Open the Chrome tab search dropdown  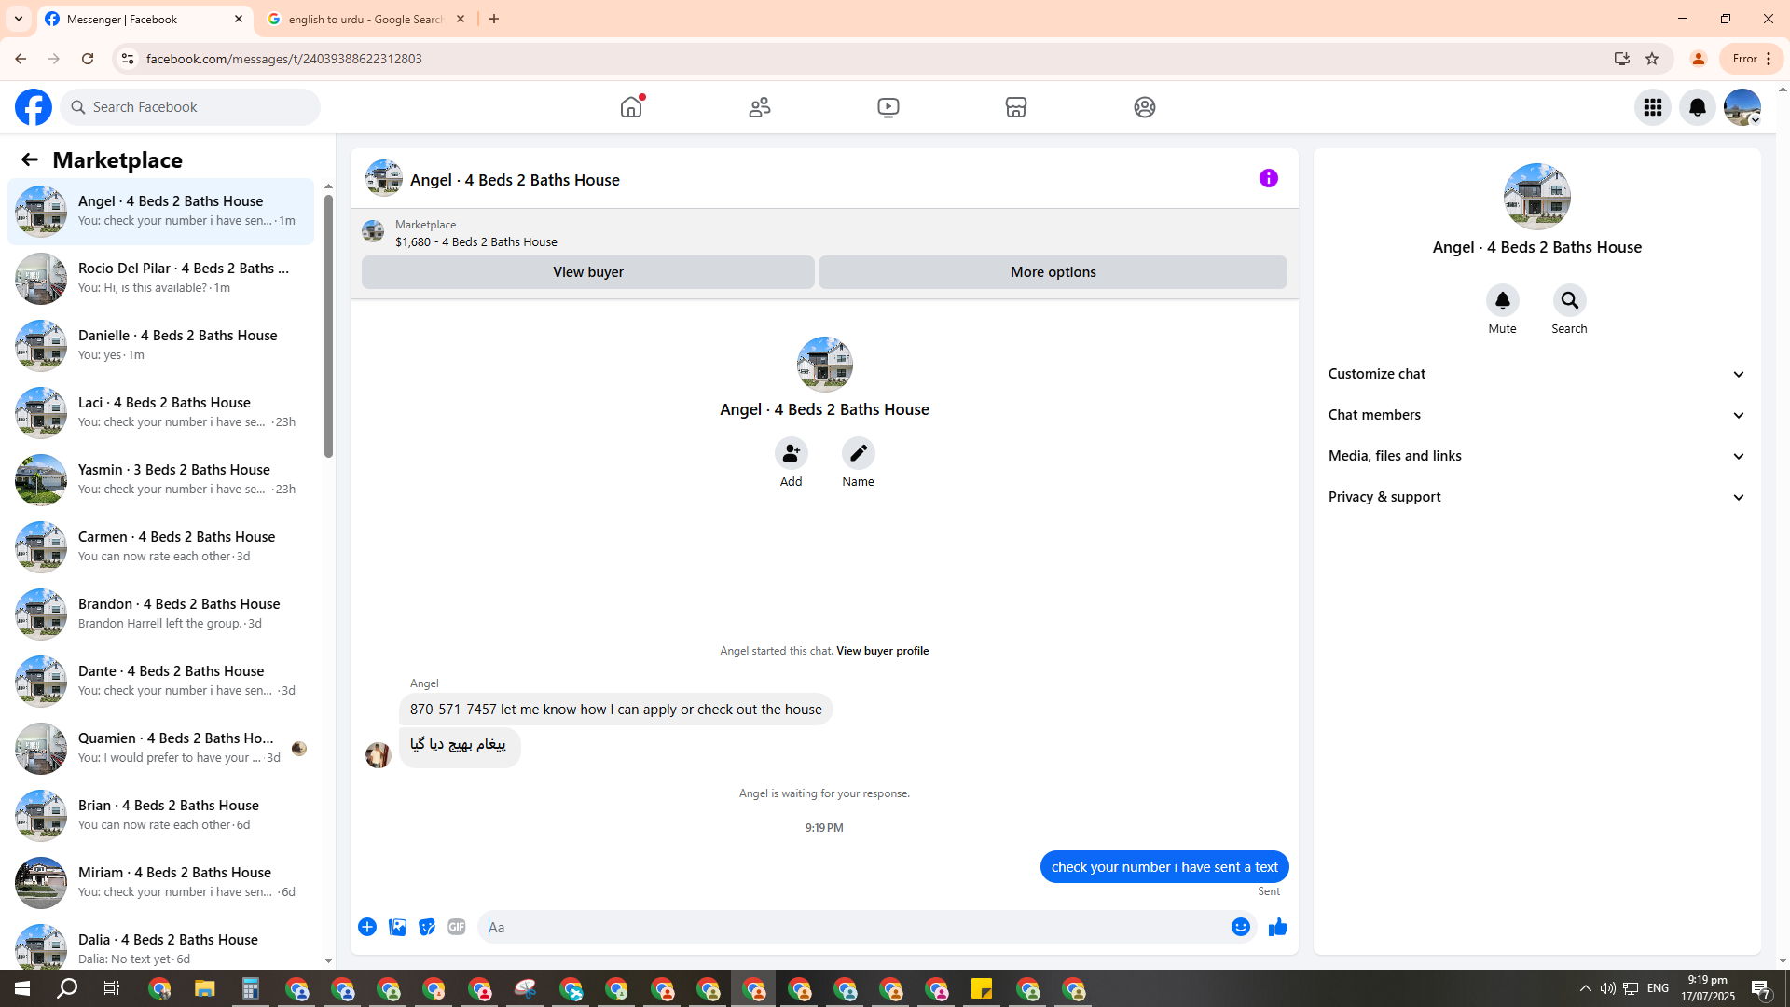coord(19,19)
